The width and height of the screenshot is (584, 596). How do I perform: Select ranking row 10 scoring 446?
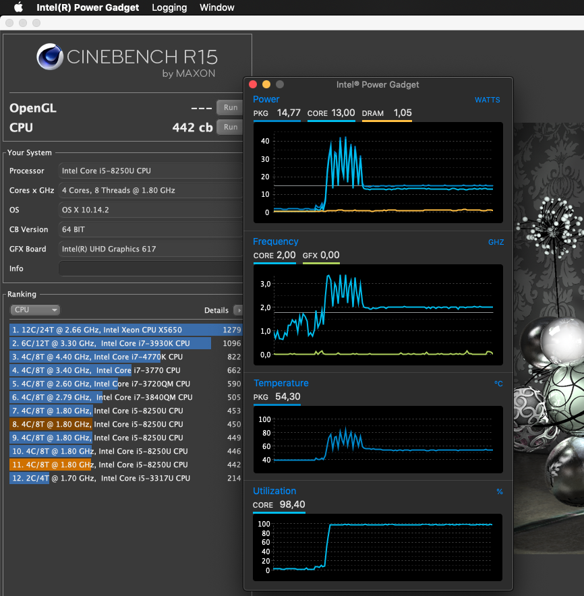[x=126, y=451]
